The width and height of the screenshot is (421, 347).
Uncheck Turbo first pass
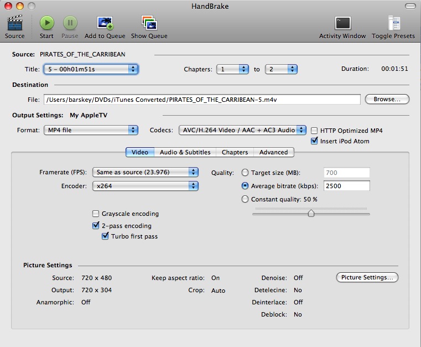[105, 236]
